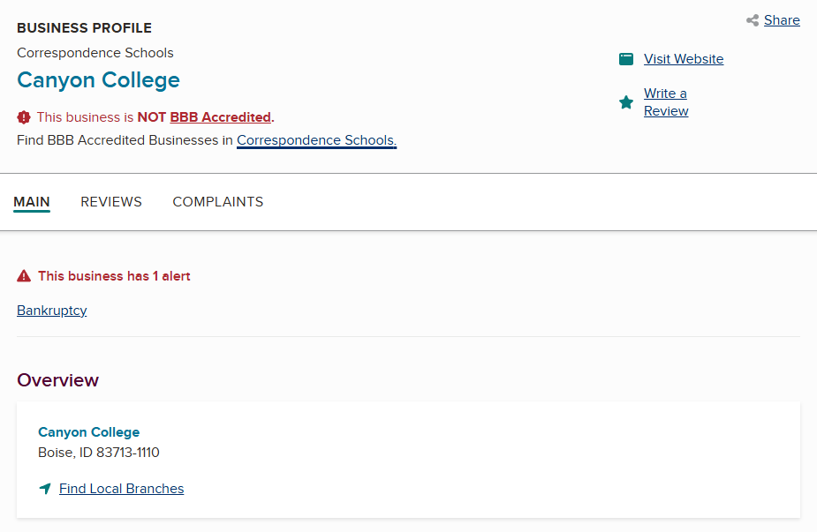
Task: Switch to the REVIEWS tab
Action: pyautogui.click(x=111, y=202)
